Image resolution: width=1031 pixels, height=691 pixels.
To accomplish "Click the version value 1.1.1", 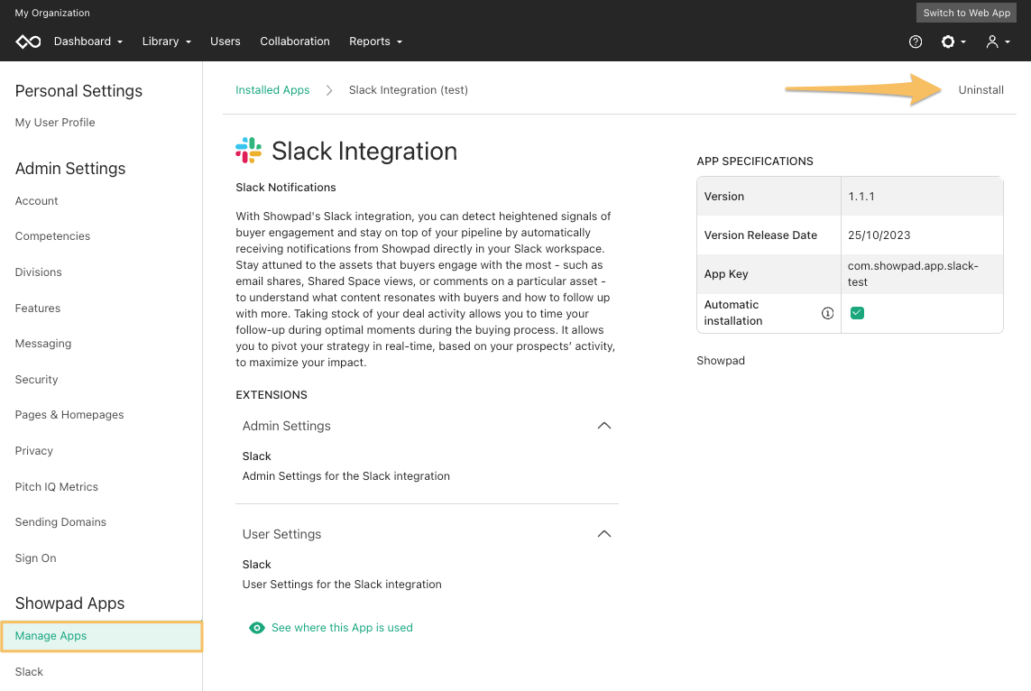I will (x=861, y=196).
